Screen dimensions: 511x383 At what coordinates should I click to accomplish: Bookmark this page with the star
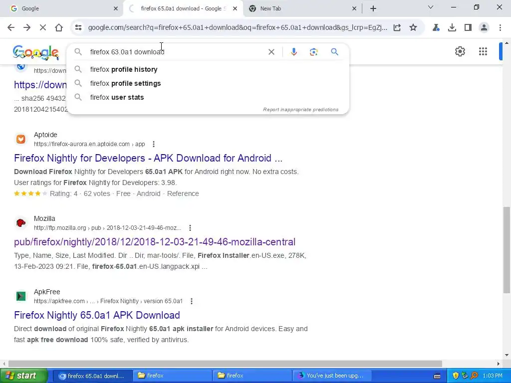click(413, 28)
